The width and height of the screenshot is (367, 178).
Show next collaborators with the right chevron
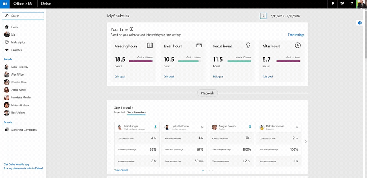click(x=306, y=142)
